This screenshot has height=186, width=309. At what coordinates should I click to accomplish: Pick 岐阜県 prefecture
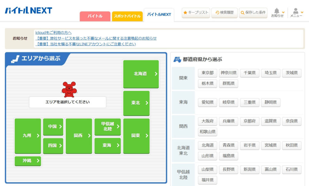tap(229, 103)
